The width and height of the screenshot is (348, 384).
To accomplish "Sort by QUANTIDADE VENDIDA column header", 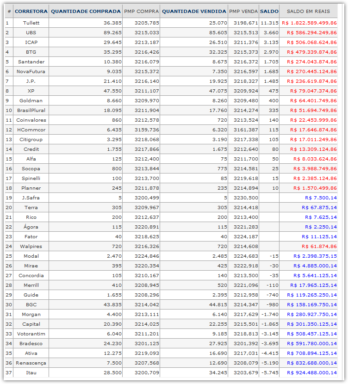I will click(194, 11).
